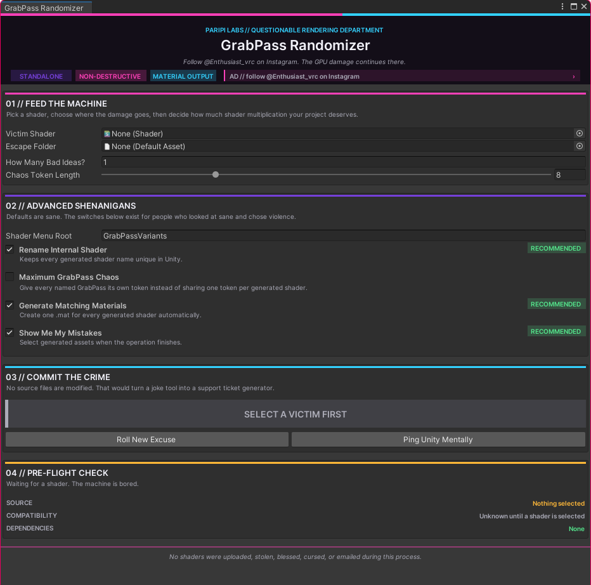Open the Victim Shader object picker circle
The height and width of the screenshot is (585, 591).
pos(580,133)
